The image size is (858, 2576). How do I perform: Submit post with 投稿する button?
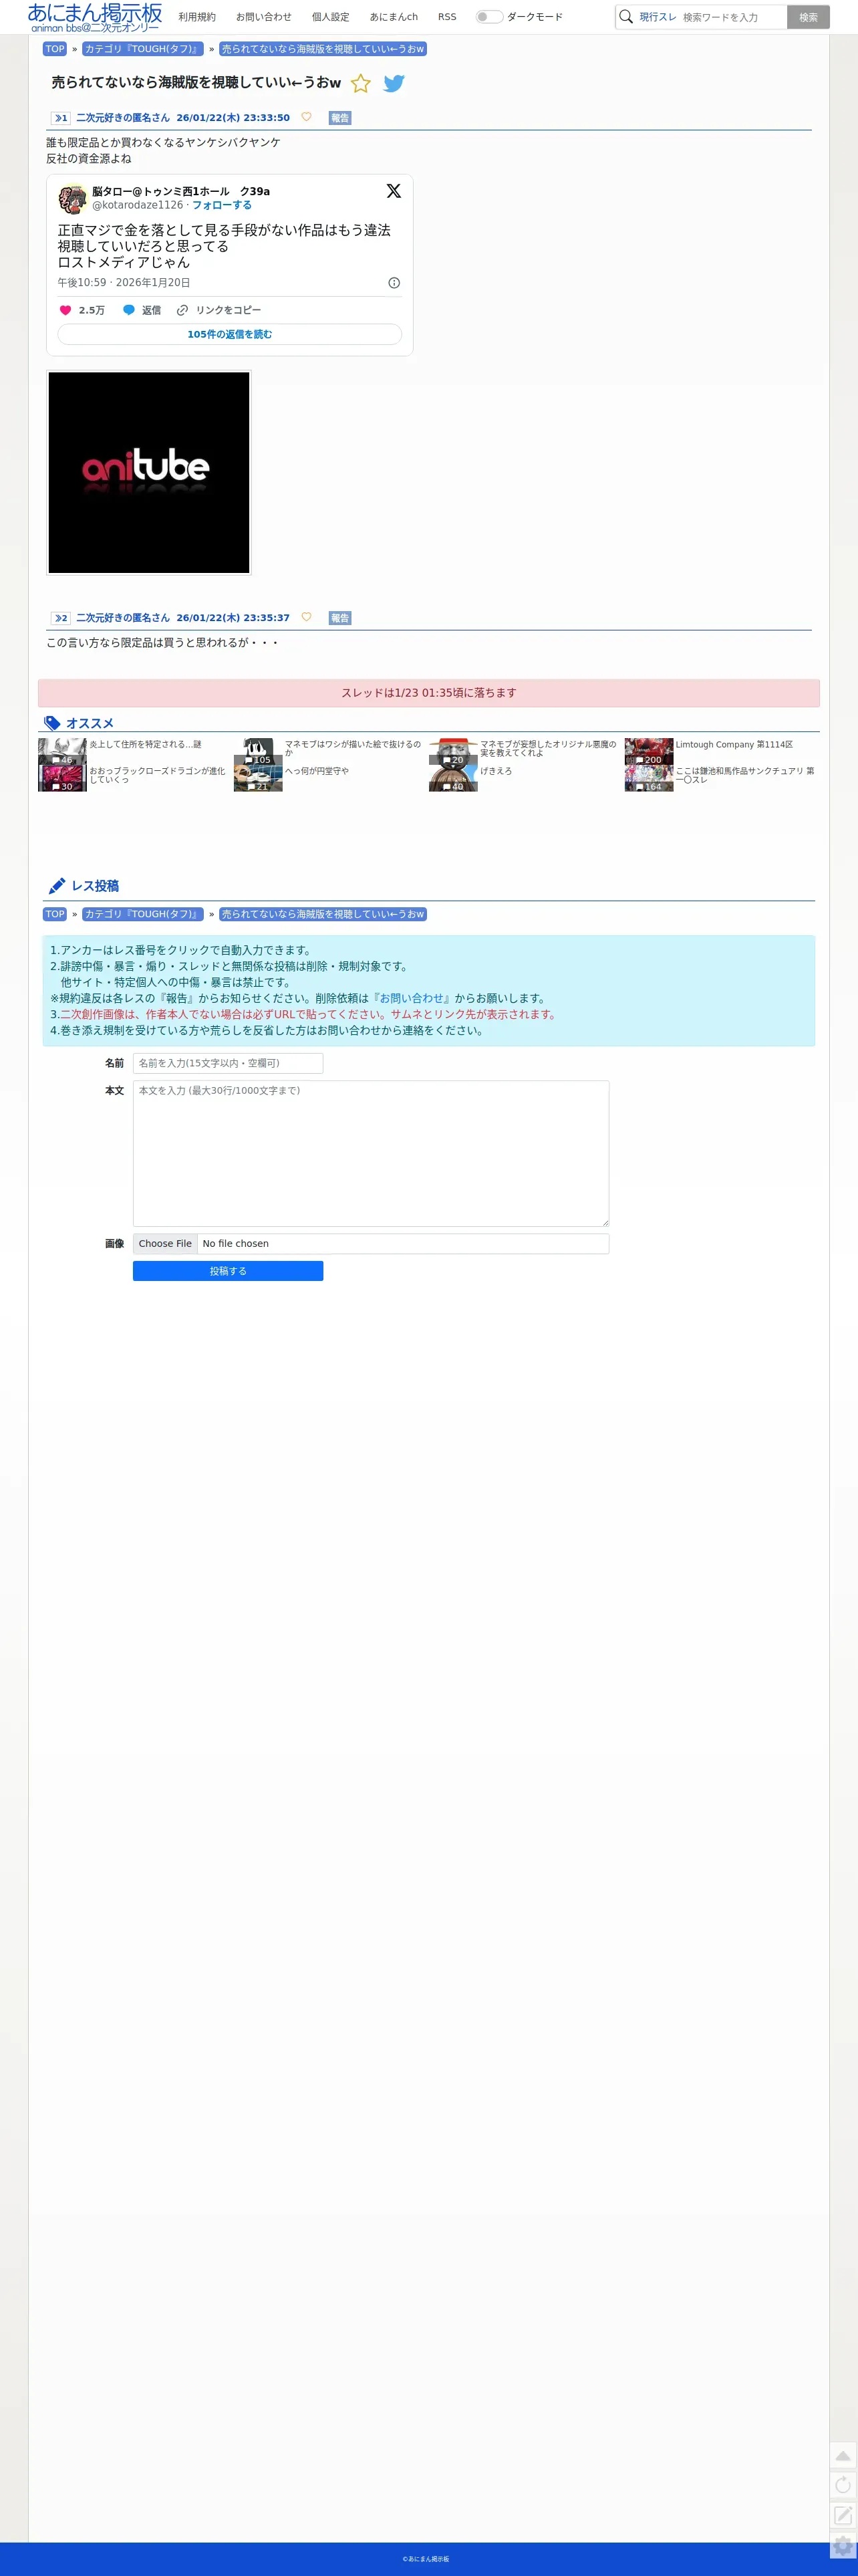coord(228,1270)
